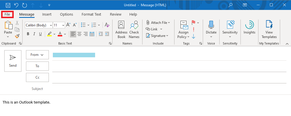Expand highlight color picker arrow

(x=54, y=34)
